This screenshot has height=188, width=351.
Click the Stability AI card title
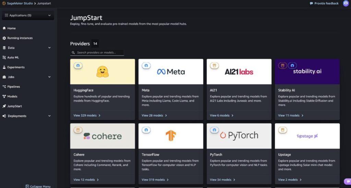[287, 90]
